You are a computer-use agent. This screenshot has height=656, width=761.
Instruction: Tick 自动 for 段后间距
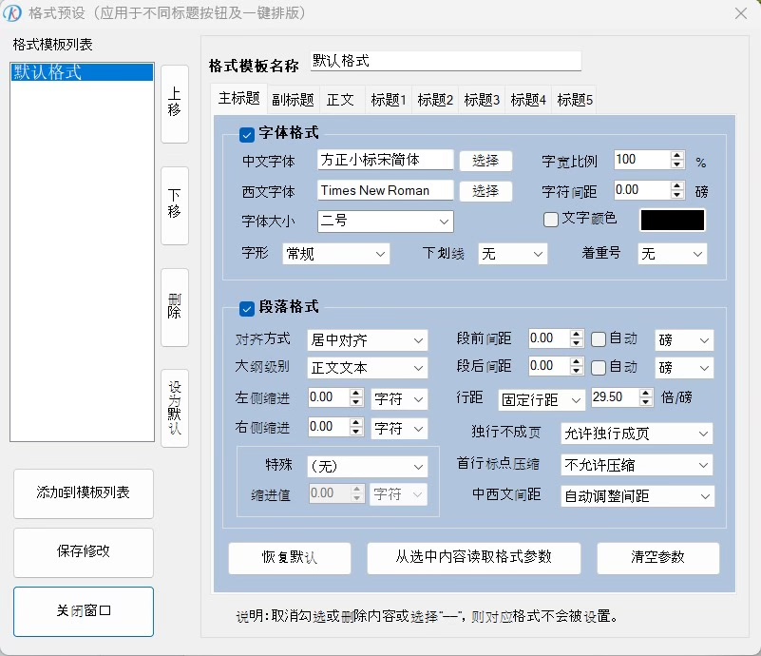tap(598, 368)
